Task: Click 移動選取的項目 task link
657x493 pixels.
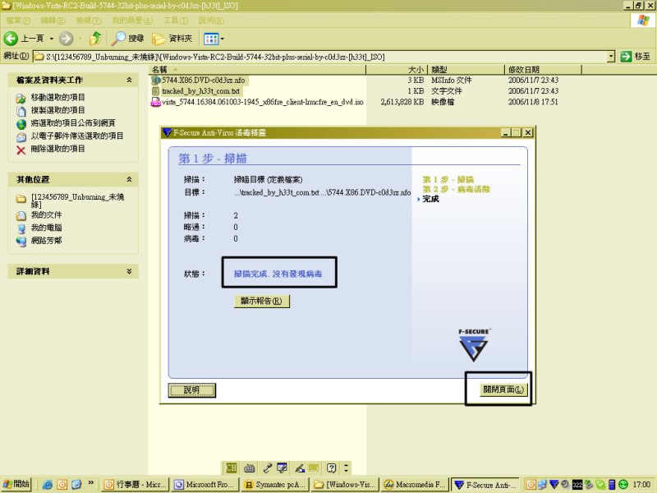Action: coord(57,97)
